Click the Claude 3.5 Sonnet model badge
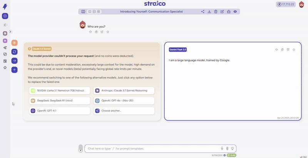Screen dimensions: 308x158 coord(42,49)
